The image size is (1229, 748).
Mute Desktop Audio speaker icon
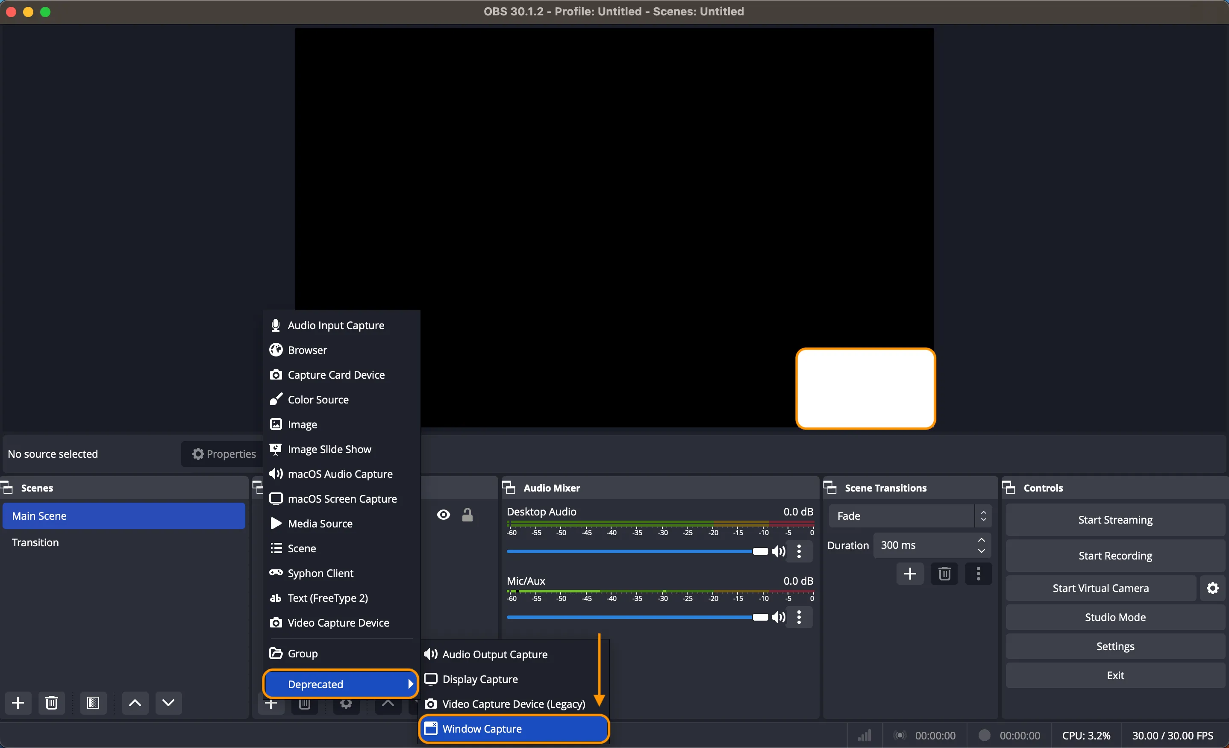778,551
